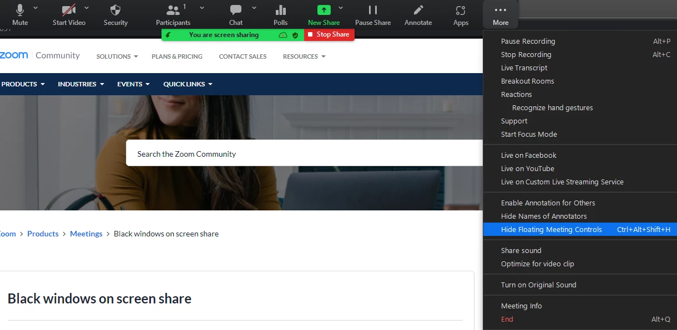Click Black windows on screen share breadcrumb text
The height and width of the screenshot is (330, 677).
click(x=166, y=234)
